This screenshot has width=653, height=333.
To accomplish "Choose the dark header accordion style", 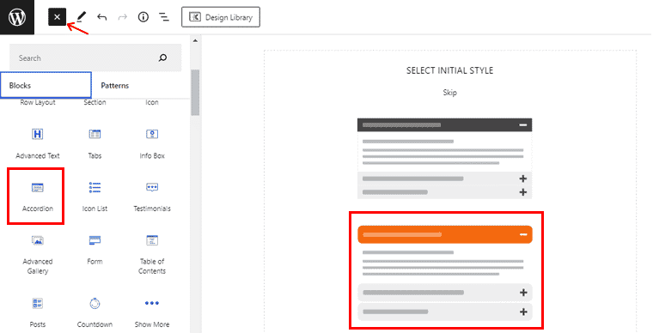I will (x=445, y=159).
